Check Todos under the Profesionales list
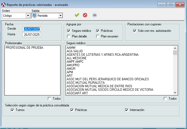This screenshot has height=129, width=187. (x=49, y=99)
